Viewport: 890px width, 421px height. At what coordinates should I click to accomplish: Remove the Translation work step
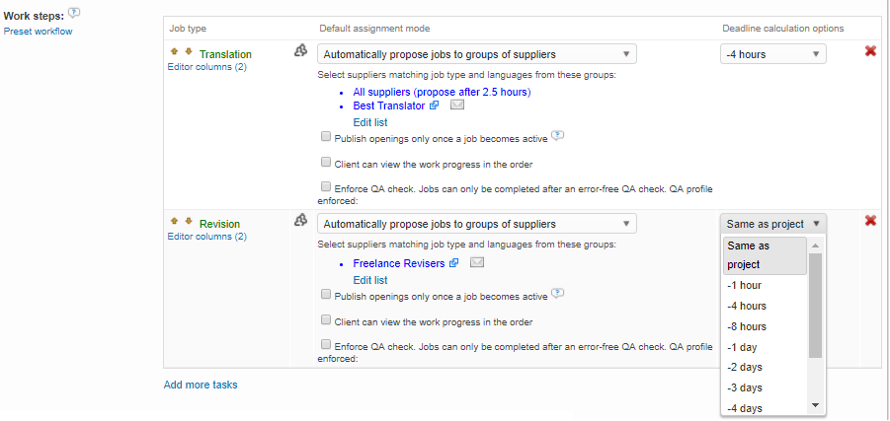tap(870, 51)
